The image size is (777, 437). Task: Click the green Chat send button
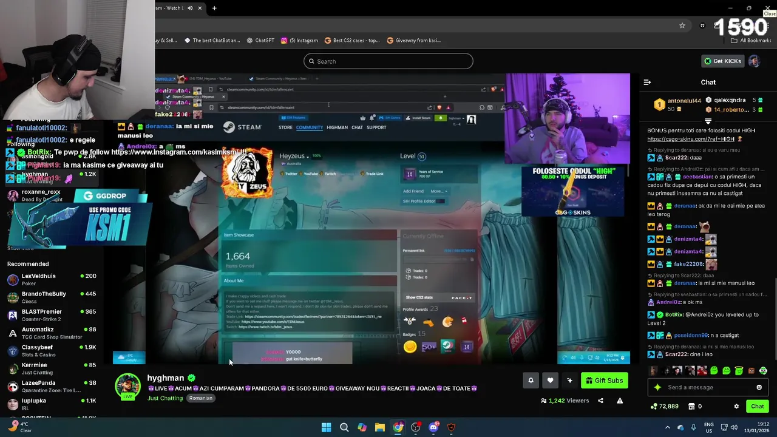click(x=758, y=406)
